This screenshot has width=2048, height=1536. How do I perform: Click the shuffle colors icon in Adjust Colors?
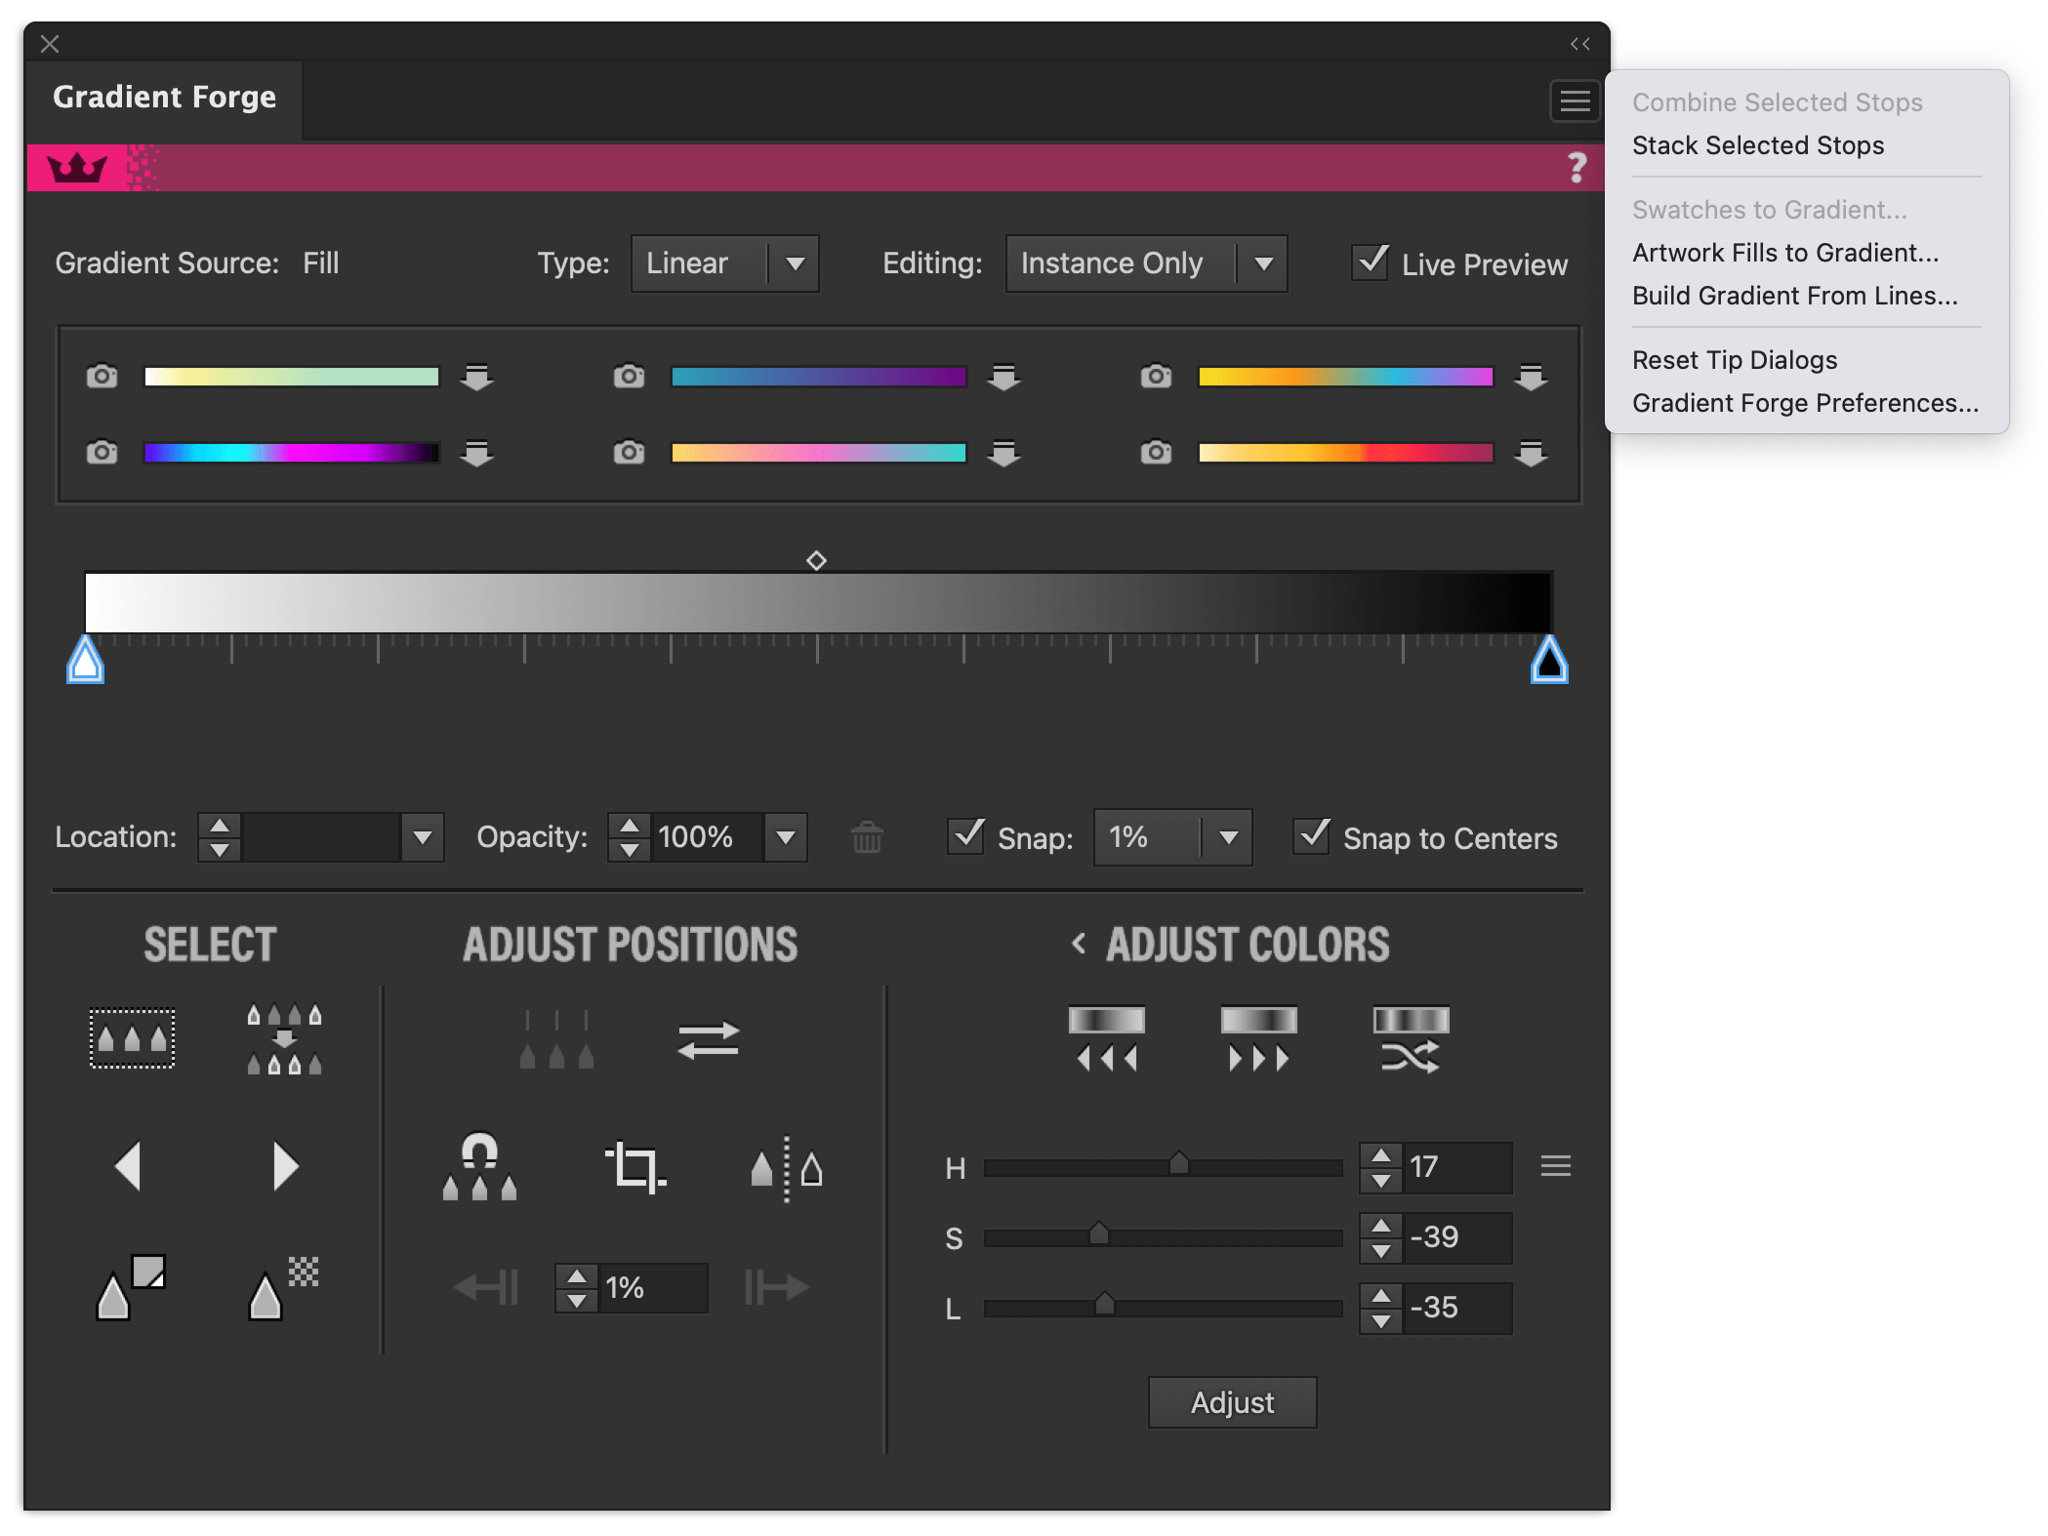pyautogui.click(x=1409, y=1039)
